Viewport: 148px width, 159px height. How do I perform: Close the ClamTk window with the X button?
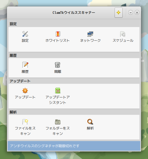[x=137, y=13]
